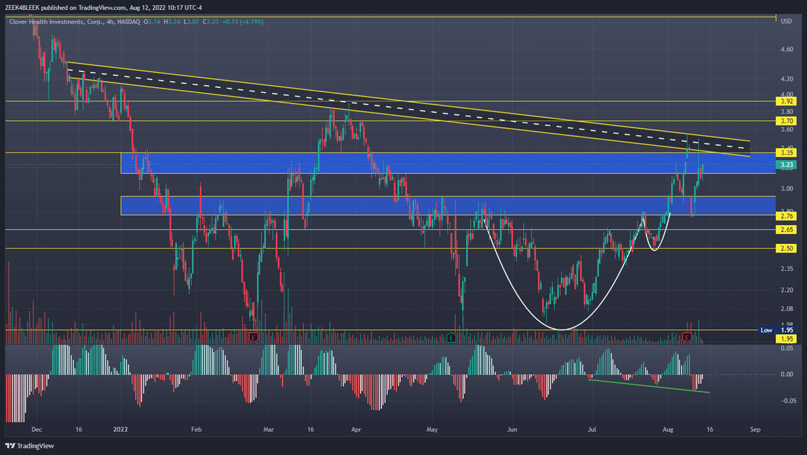Viewport: 807px width, 455px height.
Task: Click the Apr date label
Action: [x=356, y=428]
